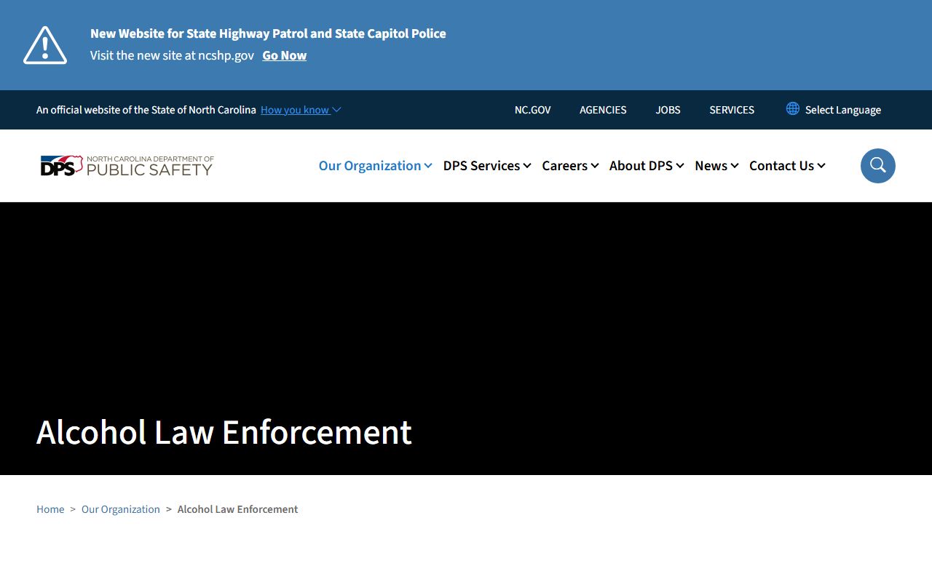Click the Alcohol Law Enforcement breadcrumb text
This screenshot has height=582, width=932.
coord(237,509)
